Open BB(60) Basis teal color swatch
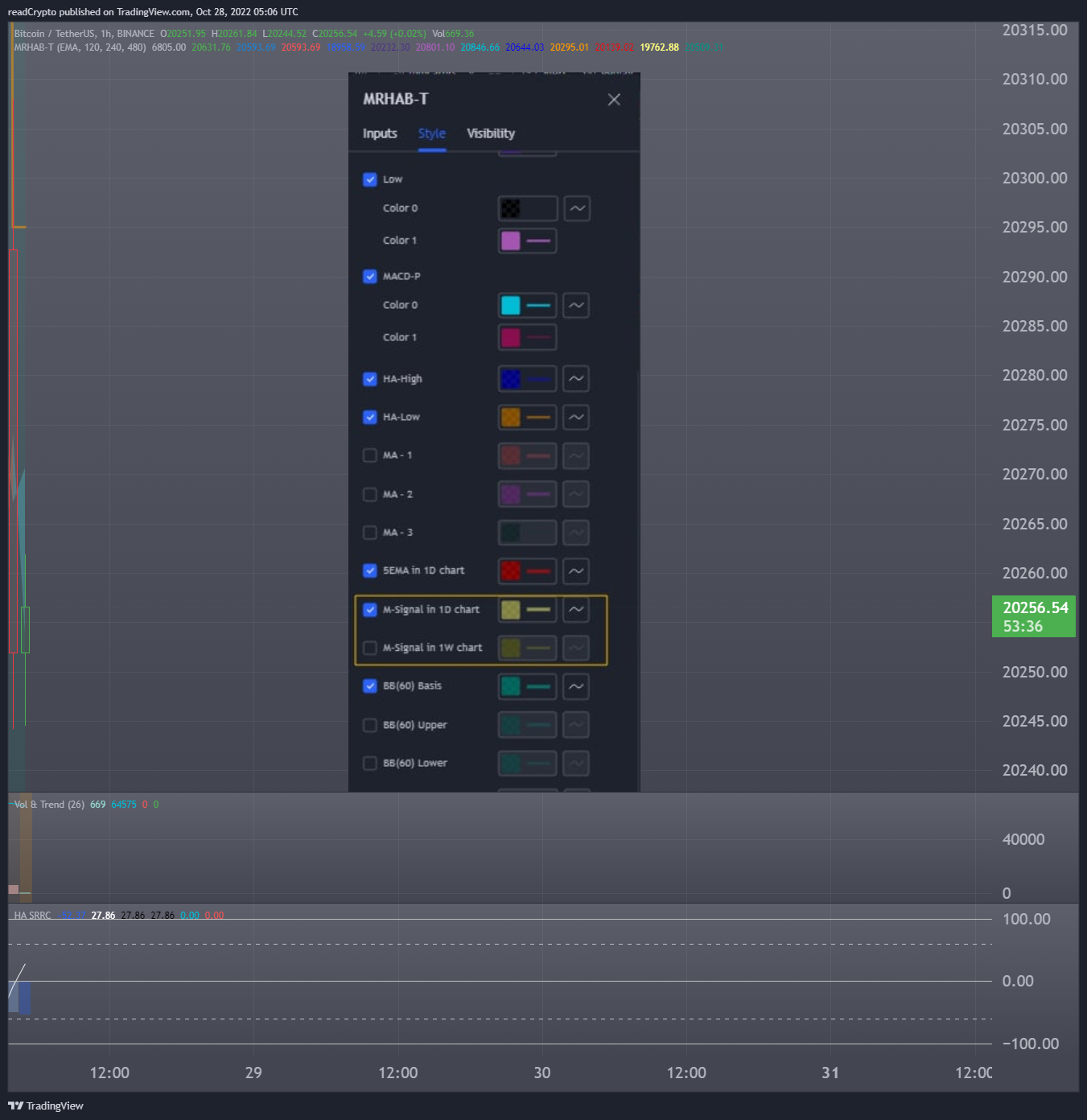The height and width of the screenshot is (1120, 1087). 528,686
